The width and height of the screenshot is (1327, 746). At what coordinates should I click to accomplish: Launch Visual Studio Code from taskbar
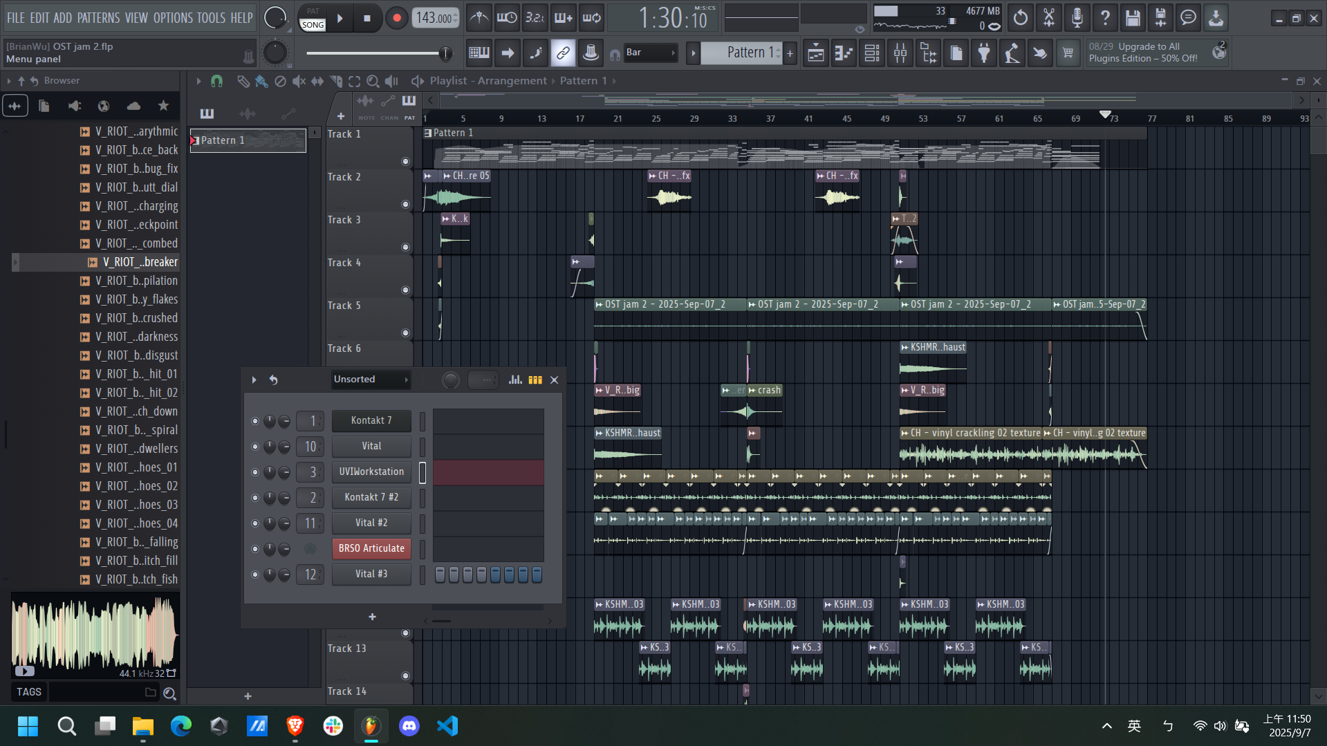447,726
